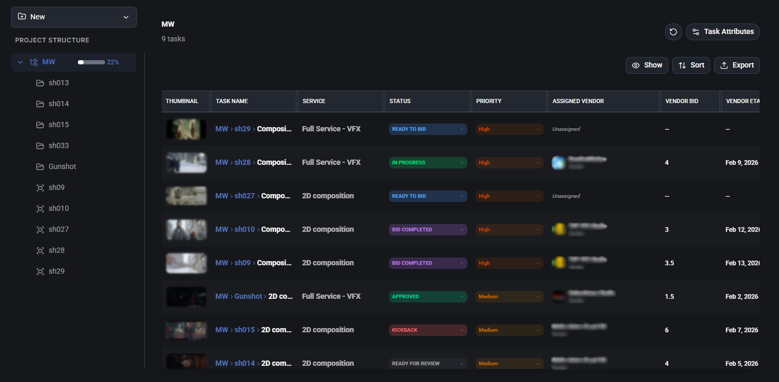Click the folder-plus icon in New button
779x382 pixels.
[x=22, y=17]
